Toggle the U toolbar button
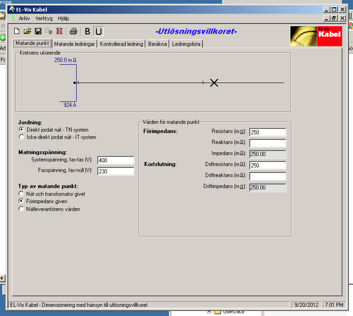Viewport: 353px width, 316px height. point(98,31)
